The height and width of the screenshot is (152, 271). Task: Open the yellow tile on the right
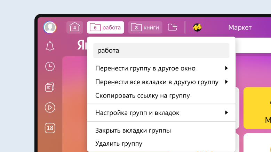[x=257, y=108]
